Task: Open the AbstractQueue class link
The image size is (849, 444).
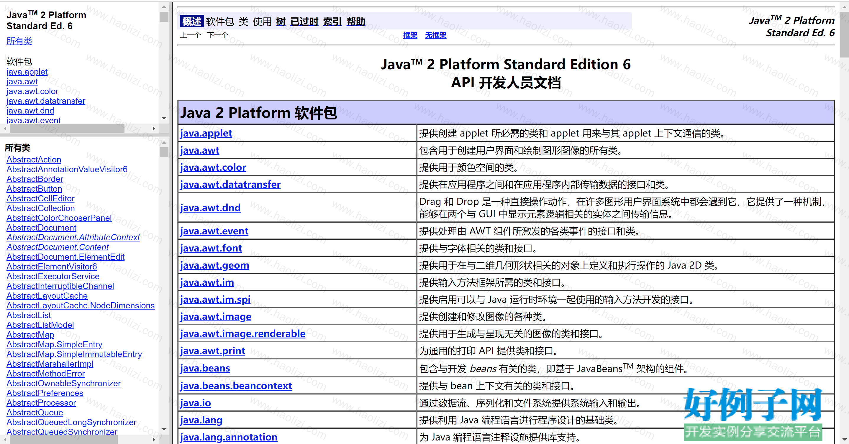Action: click(x=35, y=413)
